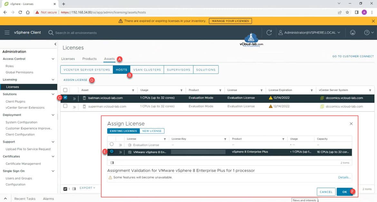The height and width of the screenshot is (202, 377).
Task: Open the help question mark menu
Action: pos(369,33)
